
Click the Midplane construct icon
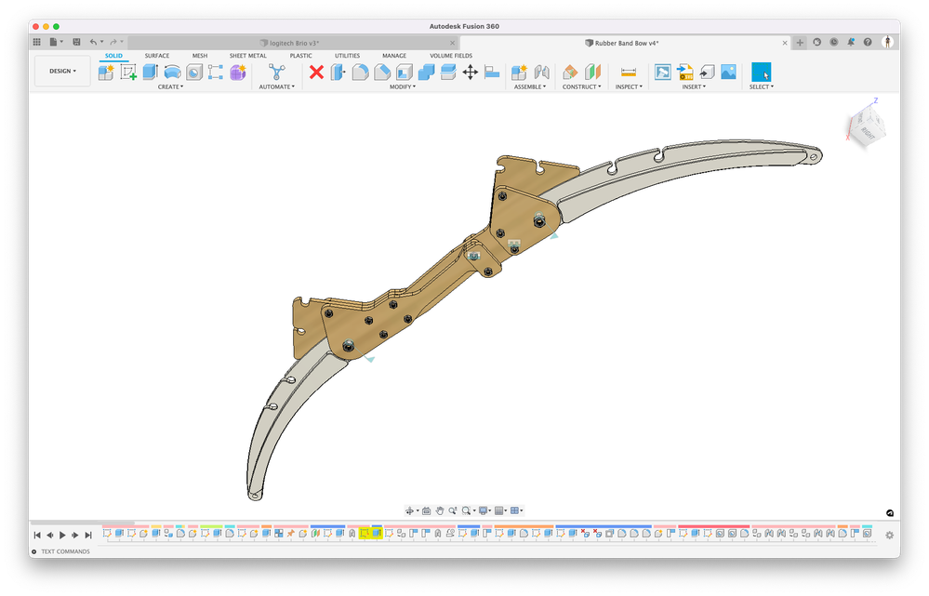[592, 73]
